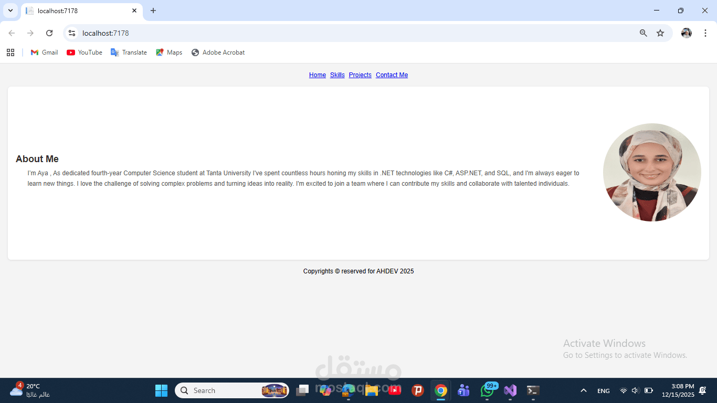Go to the Home link
The width and height of the screenshot is (717, 403).
point(318,75)
